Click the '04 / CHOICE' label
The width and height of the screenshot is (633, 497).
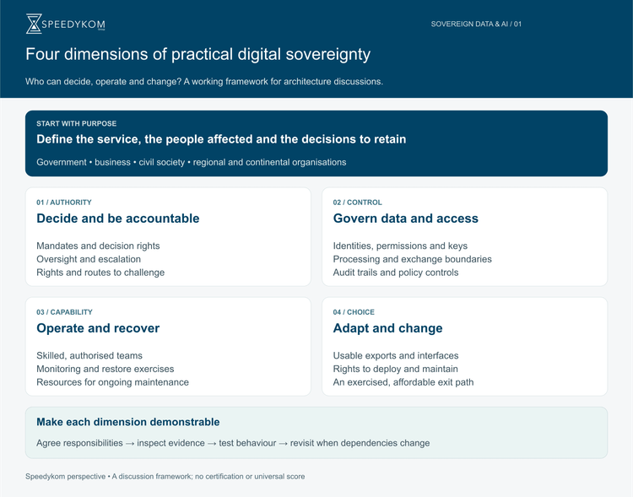pos(354,312)
